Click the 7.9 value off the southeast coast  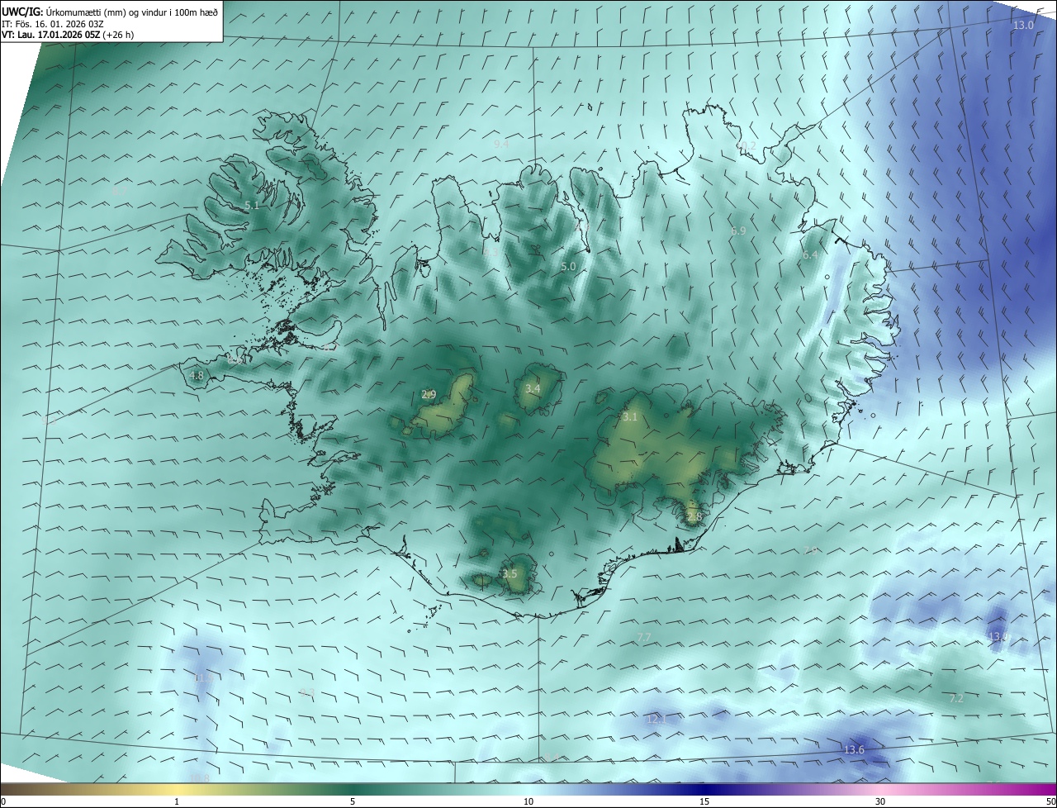click(x=810, y=550)
